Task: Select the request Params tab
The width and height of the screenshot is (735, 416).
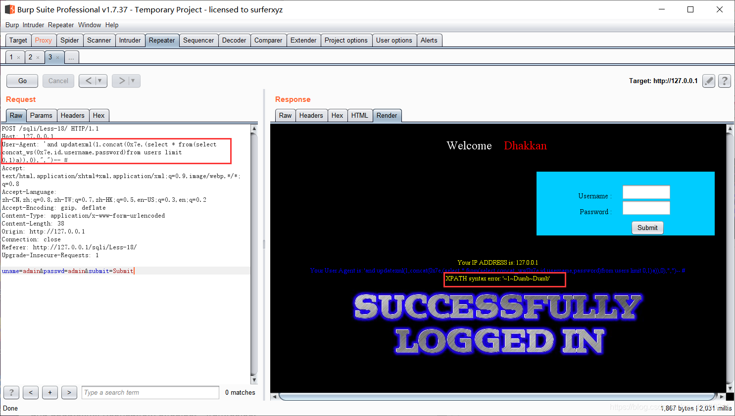Action: [x=41, y=115]
